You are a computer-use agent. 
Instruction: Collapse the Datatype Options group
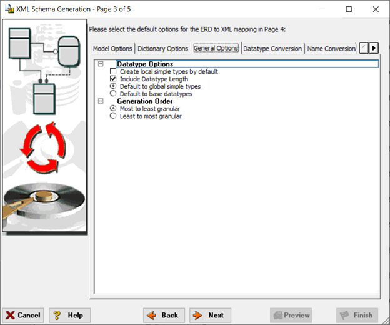101,64
